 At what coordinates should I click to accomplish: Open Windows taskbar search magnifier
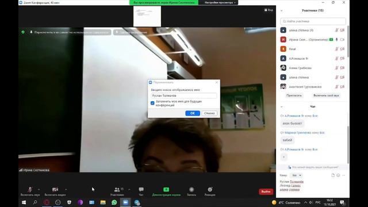coord(35,202)
